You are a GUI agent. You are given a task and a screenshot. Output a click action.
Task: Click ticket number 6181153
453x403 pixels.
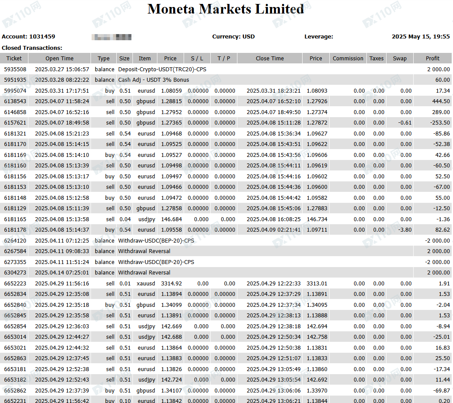click(x=15, y=187)
